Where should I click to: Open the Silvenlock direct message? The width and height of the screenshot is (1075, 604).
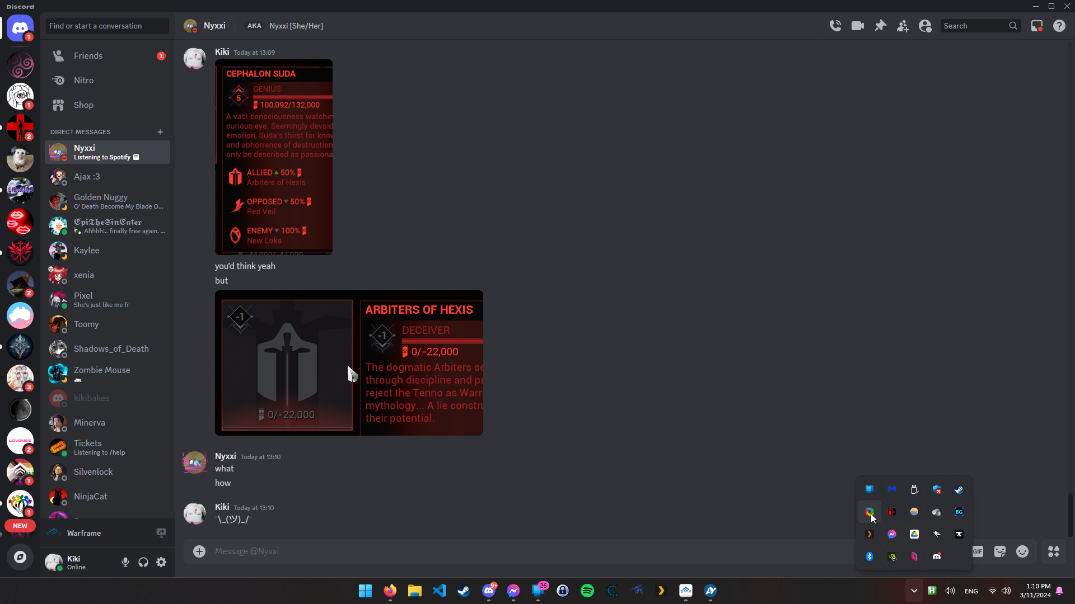pos(107,472)
